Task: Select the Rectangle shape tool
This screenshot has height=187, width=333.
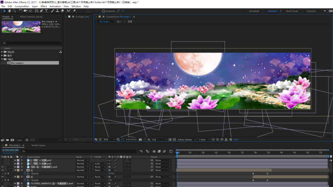Action: click(x=37, y=11)
